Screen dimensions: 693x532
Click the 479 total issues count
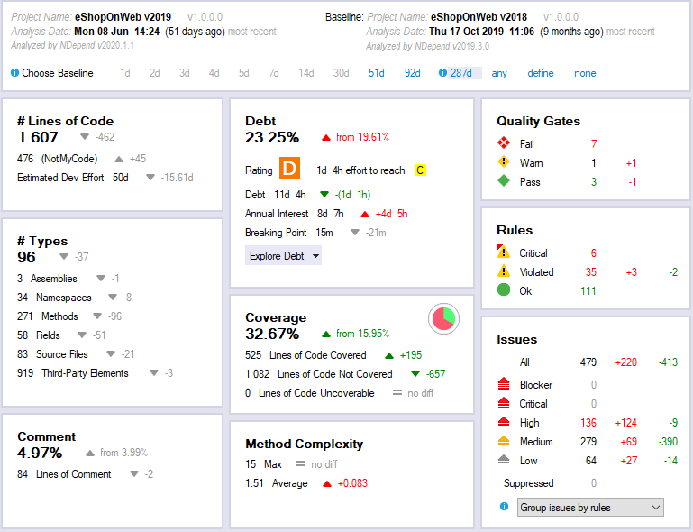pyautogui.click(x=588, y=362)
